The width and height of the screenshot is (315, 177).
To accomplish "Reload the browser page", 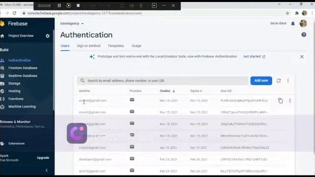I will (14, 13).
